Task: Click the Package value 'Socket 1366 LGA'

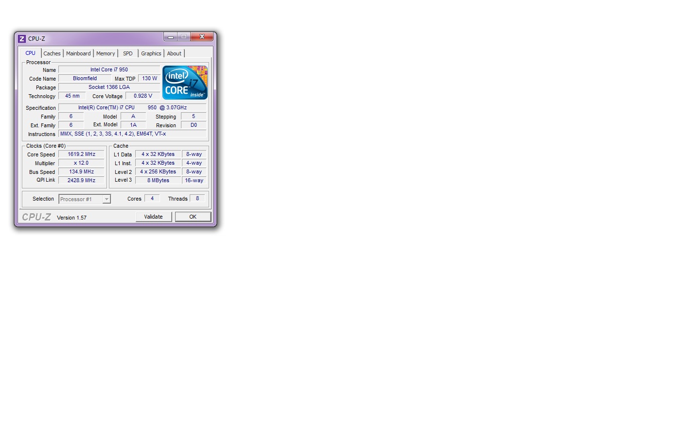Action: (x=109, y=87)
